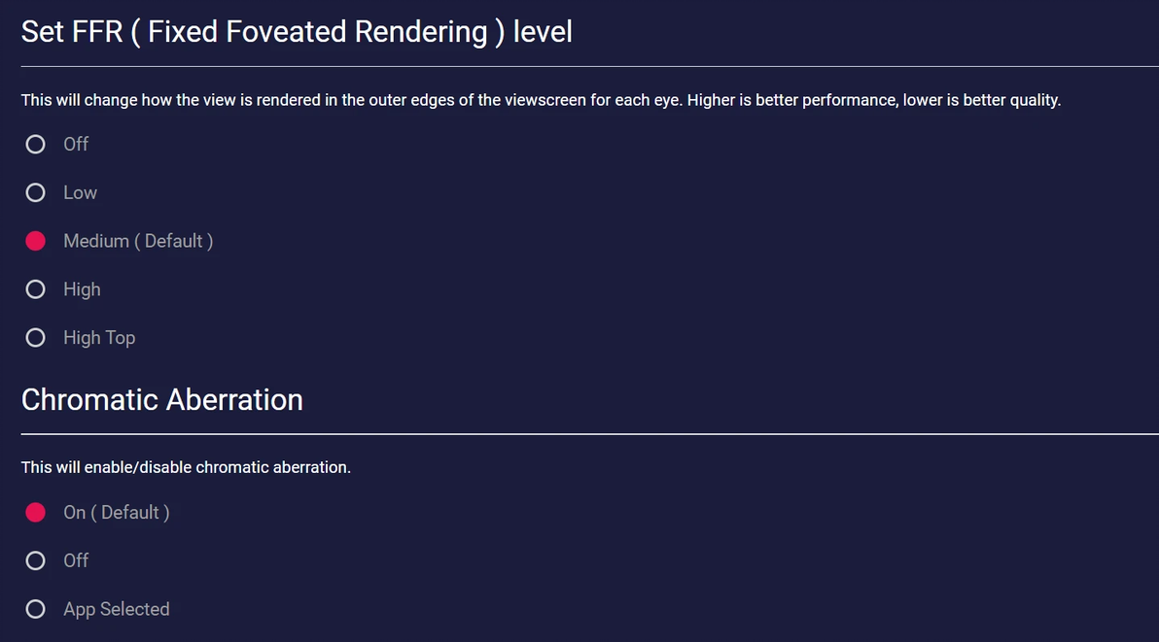The height and width of the screenshot is (642, 1159).
Task: Click the FFR description about outer edges rendering
Action: point(541,100)
